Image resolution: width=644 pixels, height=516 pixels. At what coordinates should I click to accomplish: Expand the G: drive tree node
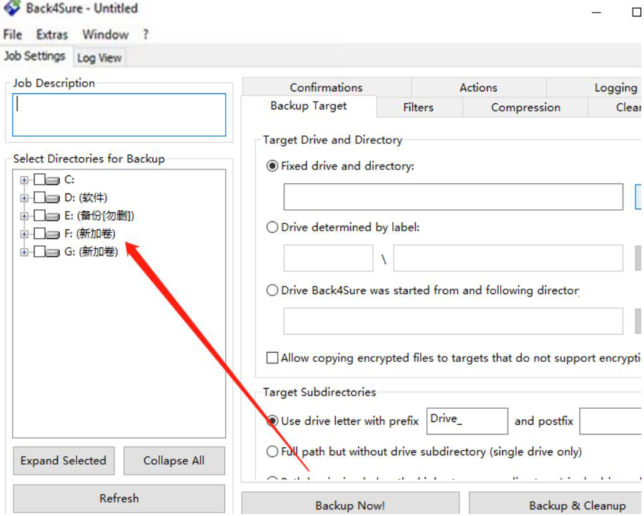point(24,253)
